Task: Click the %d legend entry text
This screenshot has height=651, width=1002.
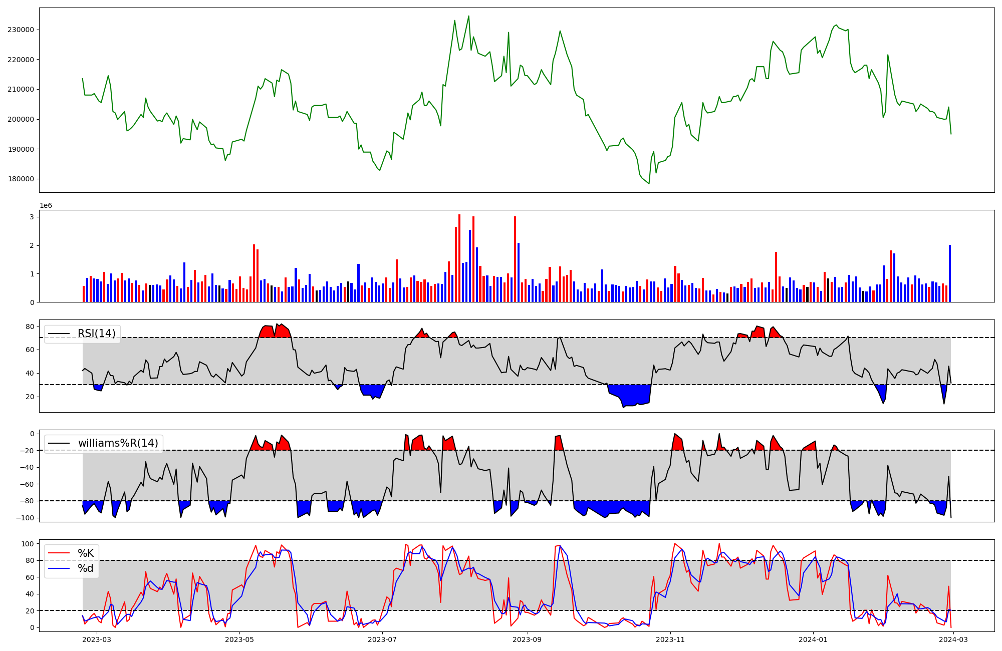Action: coord(86,568)
